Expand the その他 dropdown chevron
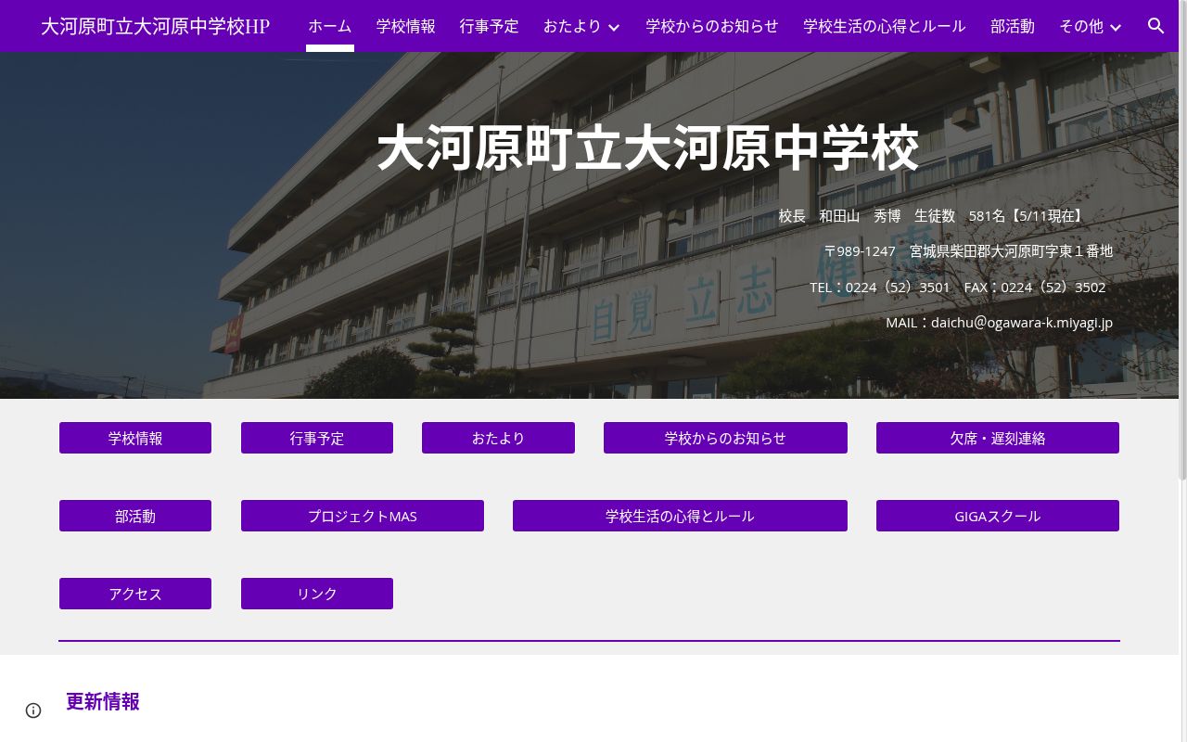This screenshot has width=1187, height=742. point(1116,27)
